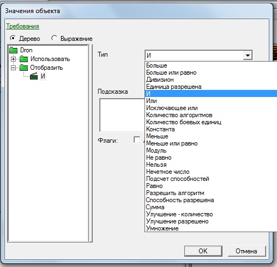
Task: Choose Не равно option
Action: [x=211, y=157]
